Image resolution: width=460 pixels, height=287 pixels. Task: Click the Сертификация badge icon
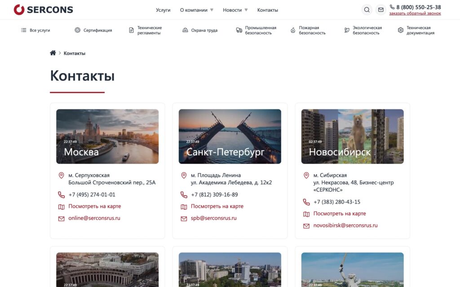coord(77,30)
